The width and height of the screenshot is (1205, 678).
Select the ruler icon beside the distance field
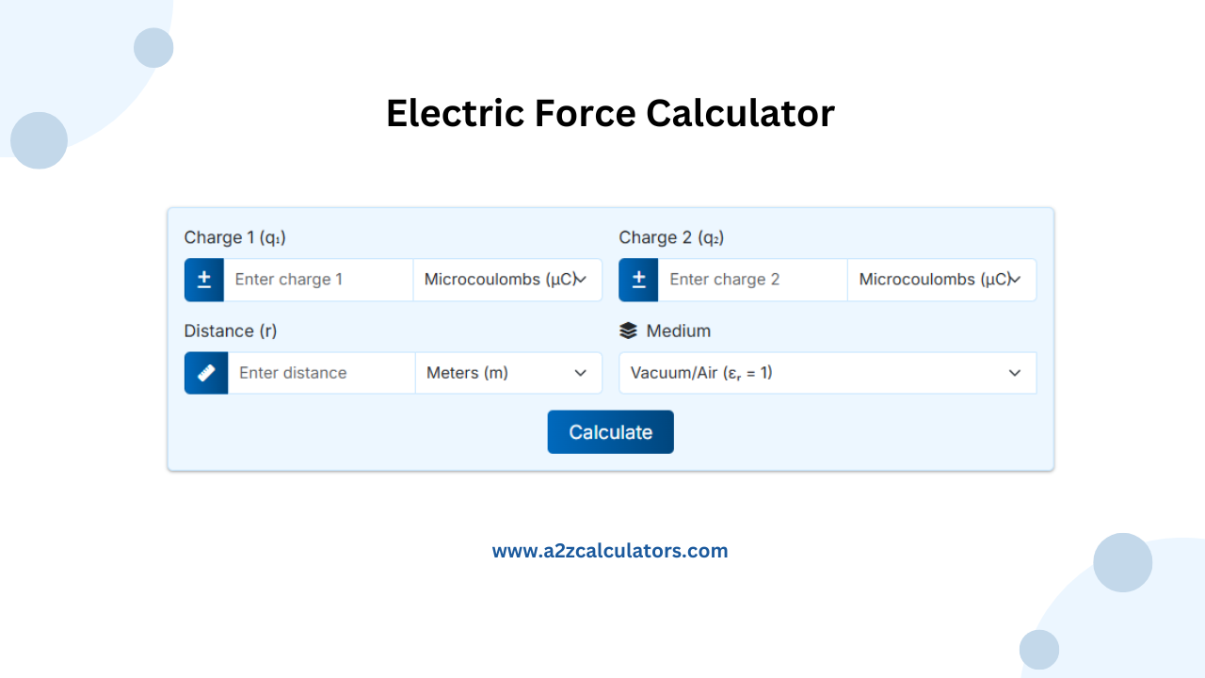click(x=205, y=373)
